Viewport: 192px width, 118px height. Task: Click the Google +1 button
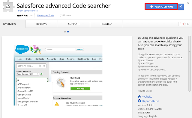(181, 24)
